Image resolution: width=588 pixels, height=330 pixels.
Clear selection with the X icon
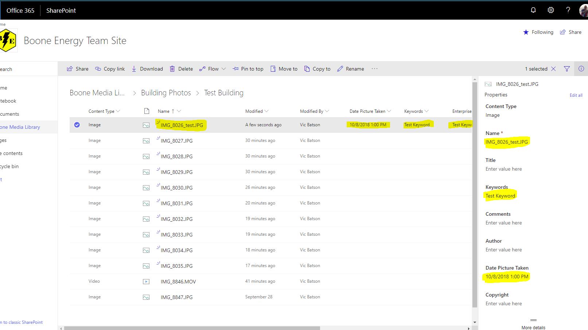(x=553, y=69)
